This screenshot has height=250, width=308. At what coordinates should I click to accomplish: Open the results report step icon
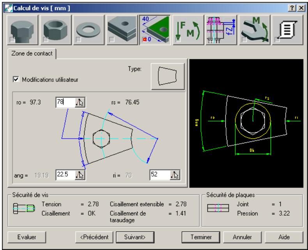(x=287, y=30)
